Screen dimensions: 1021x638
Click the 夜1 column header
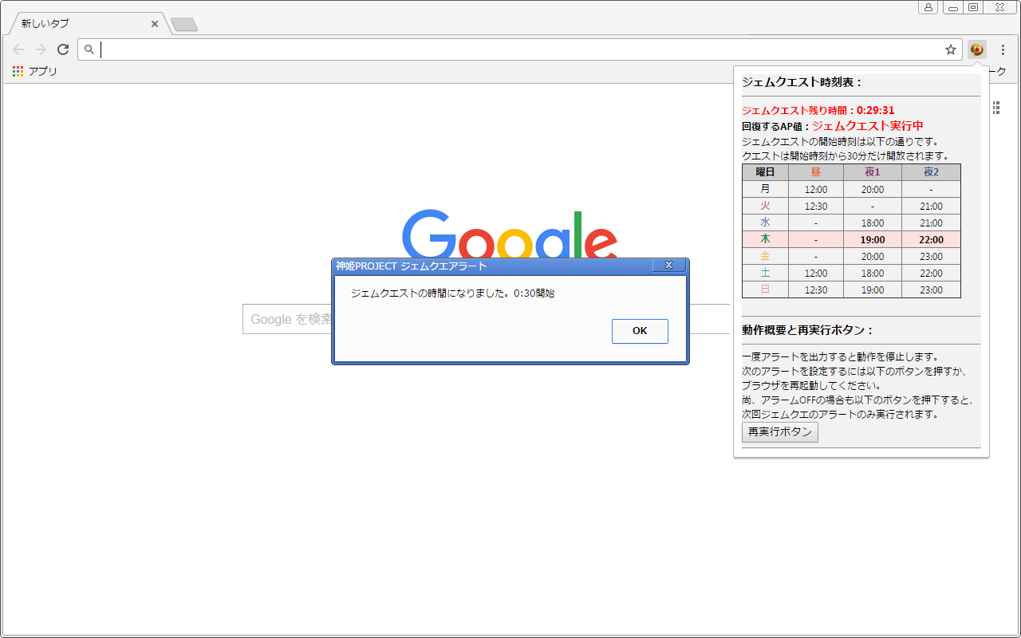coord(873,172)
